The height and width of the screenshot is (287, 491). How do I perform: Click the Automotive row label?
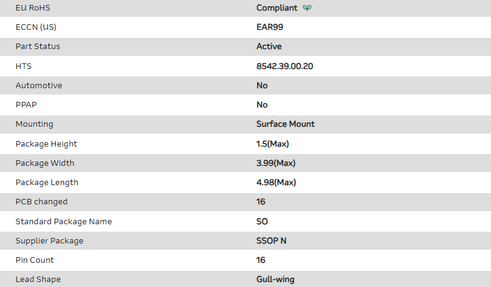click(x=39, y=85)
